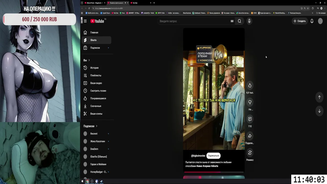This screenshot has width=327, height=184.
Task: Click the short video player to pause
Action: coord(214,100)
